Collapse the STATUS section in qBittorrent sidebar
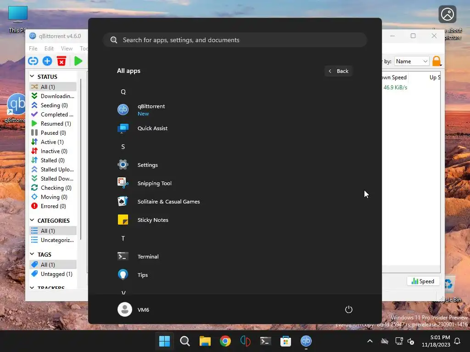The width and height of the screenshot is (470, 352). (32, 77)
